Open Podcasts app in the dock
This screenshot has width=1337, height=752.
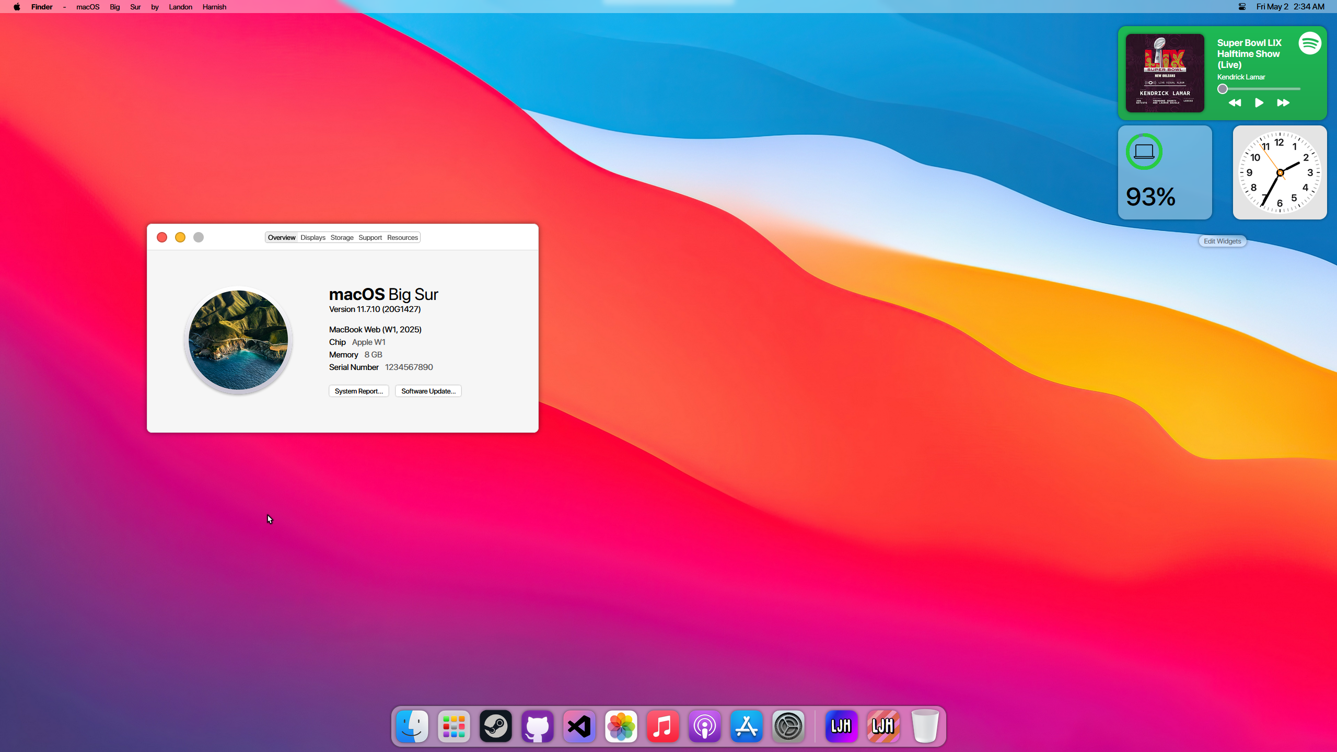705,726
